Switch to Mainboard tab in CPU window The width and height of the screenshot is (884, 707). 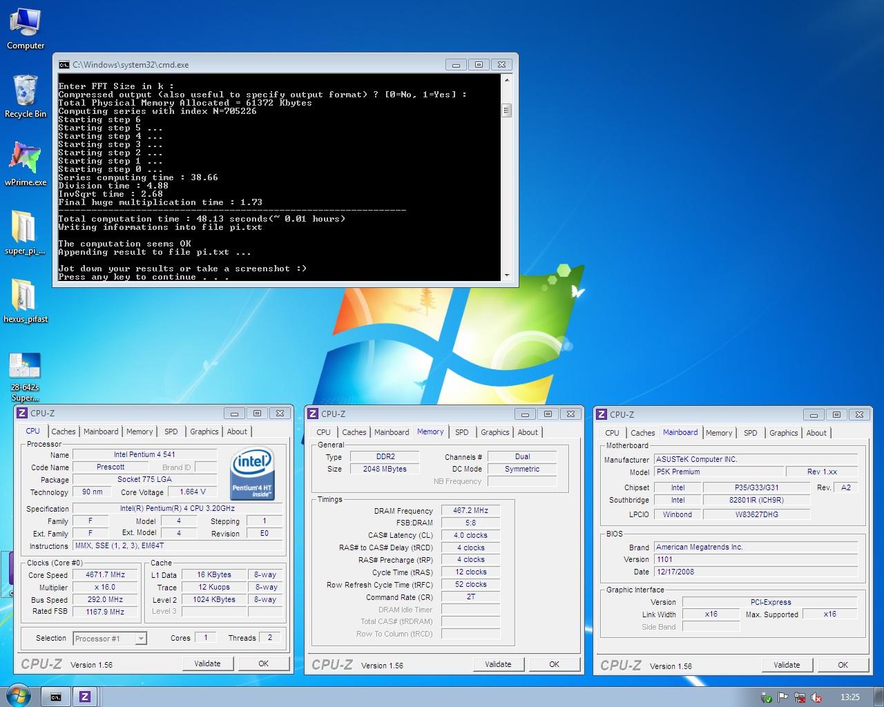point(101,432)
